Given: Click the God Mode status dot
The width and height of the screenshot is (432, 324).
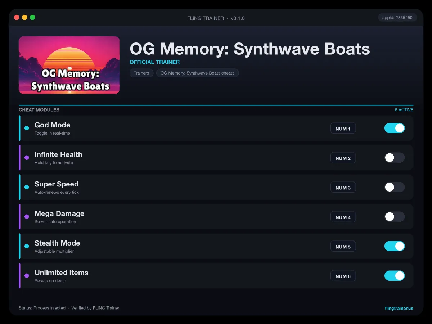Looking at the screenshot, I should (27, 128).
